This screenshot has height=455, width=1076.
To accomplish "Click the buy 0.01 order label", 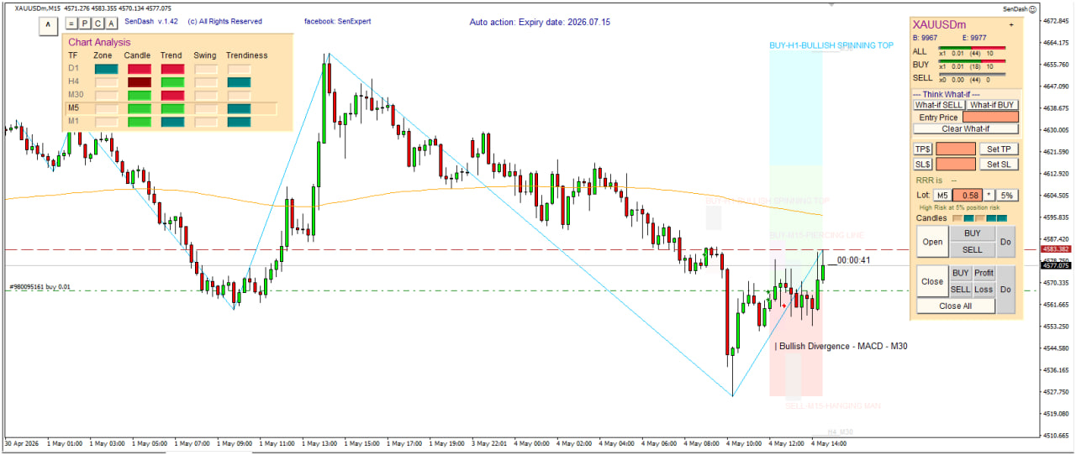I will pos(40,287).
